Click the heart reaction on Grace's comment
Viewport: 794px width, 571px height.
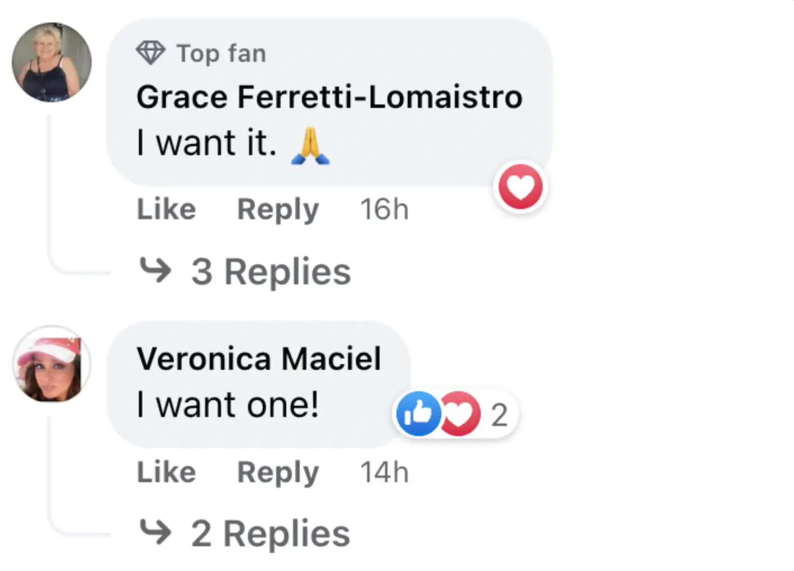(521, 187)
